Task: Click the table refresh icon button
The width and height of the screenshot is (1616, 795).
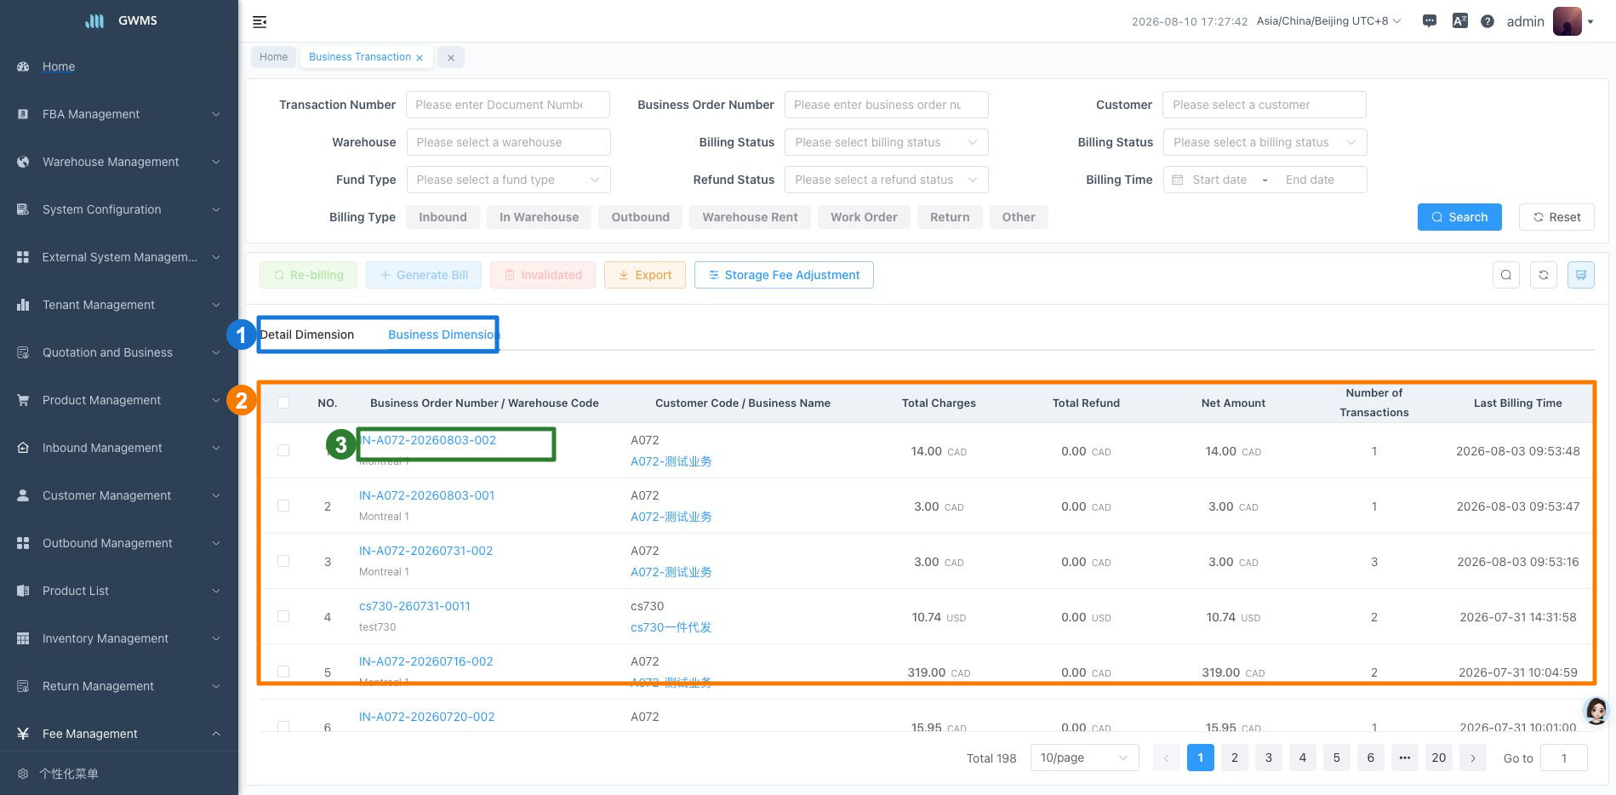Action: pos(1544,275)
